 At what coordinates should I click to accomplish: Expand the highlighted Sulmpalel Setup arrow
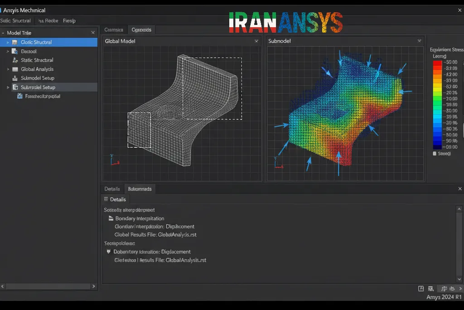click(8, 87)
